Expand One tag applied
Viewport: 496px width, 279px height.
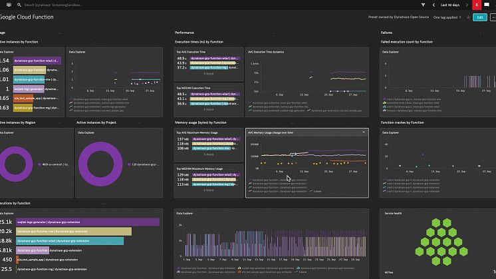point(447,17)
